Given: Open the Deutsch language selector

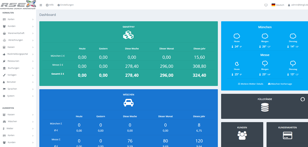Looking at the screenshot, I should tap(278, 5).
